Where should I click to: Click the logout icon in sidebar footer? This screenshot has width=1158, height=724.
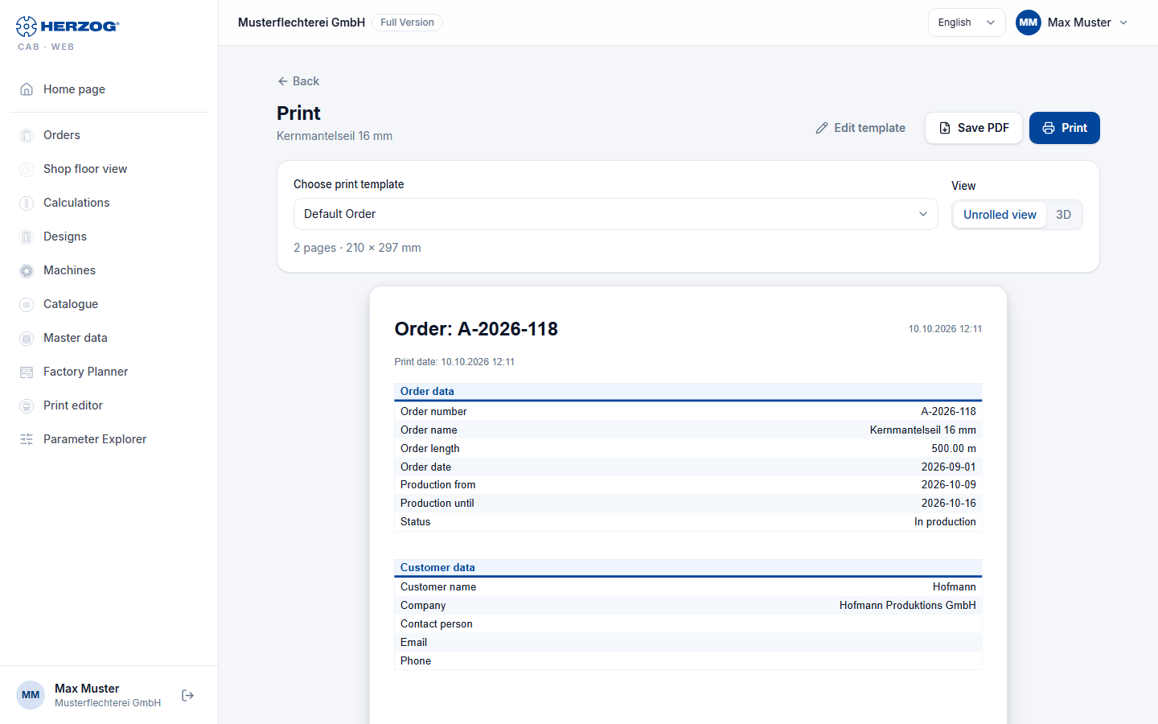tap(188, 695)
